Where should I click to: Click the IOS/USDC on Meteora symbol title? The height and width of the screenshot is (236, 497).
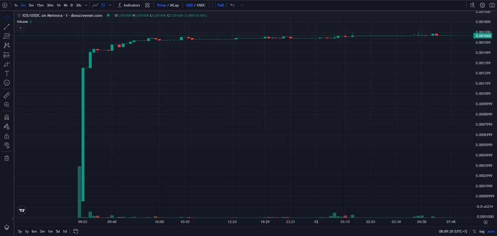coord(63,15)
